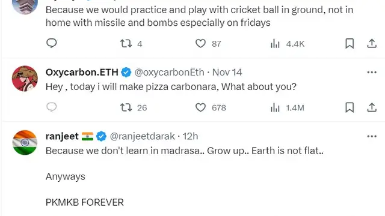Screen dimensions: 385x216
Task: Open Oxycarbon.ETH display name link
Action: tap(82, 72)
